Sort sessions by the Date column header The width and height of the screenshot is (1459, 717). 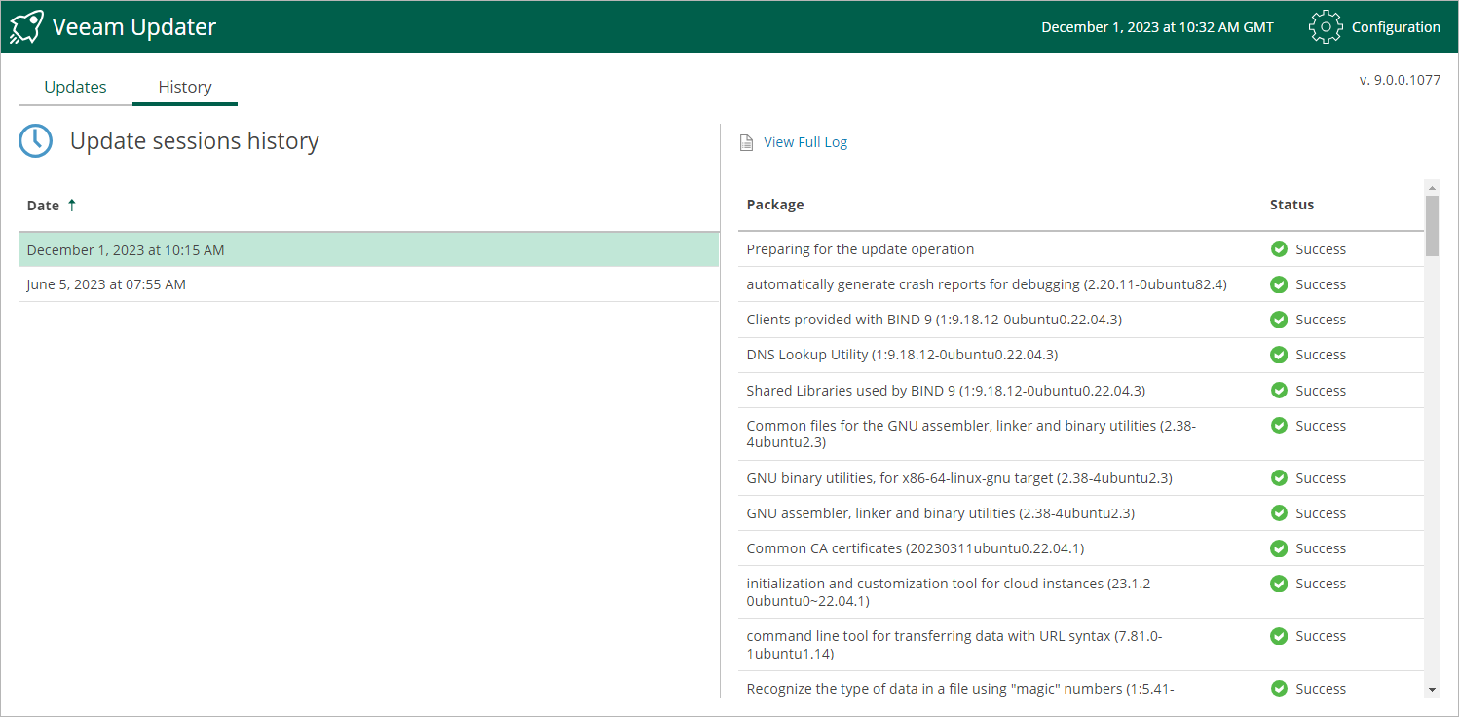(43, 206)
